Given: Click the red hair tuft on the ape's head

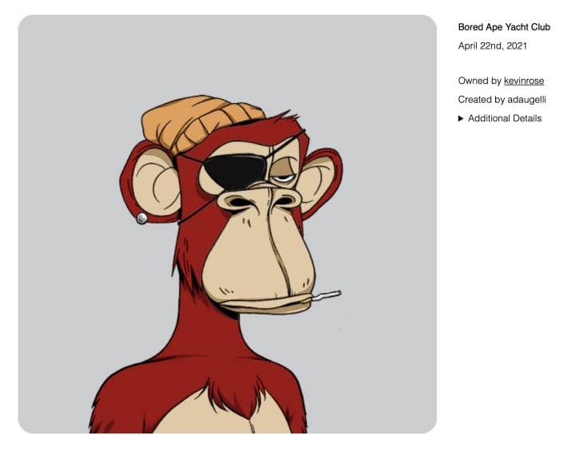Looking at the screenshot, I should pyautogui.click(x=283, y=119).
